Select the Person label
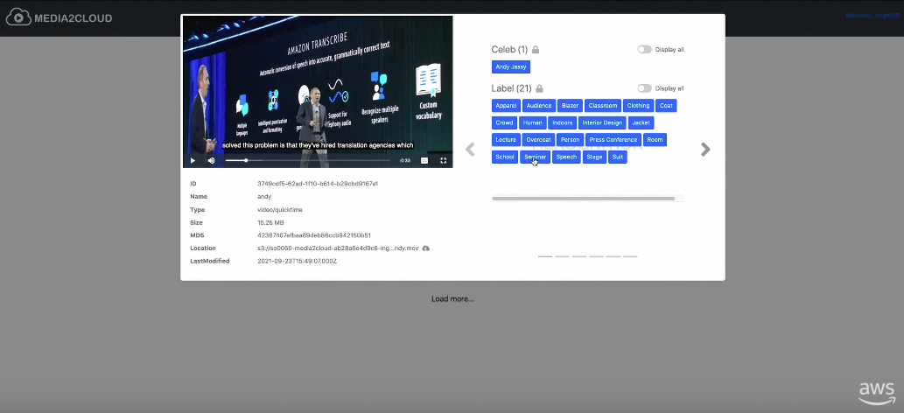 pos(571,140)
